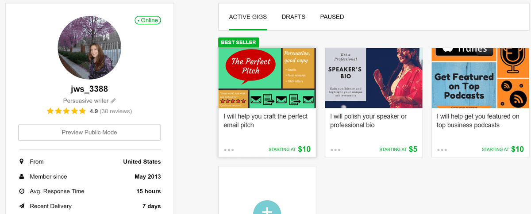
Task: Click the Best Seller badge
Action: pos(239,42)
